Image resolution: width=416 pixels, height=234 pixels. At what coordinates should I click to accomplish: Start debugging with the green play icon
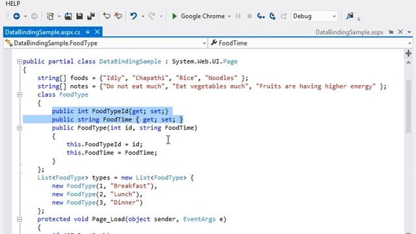click(x=174, y=16)
